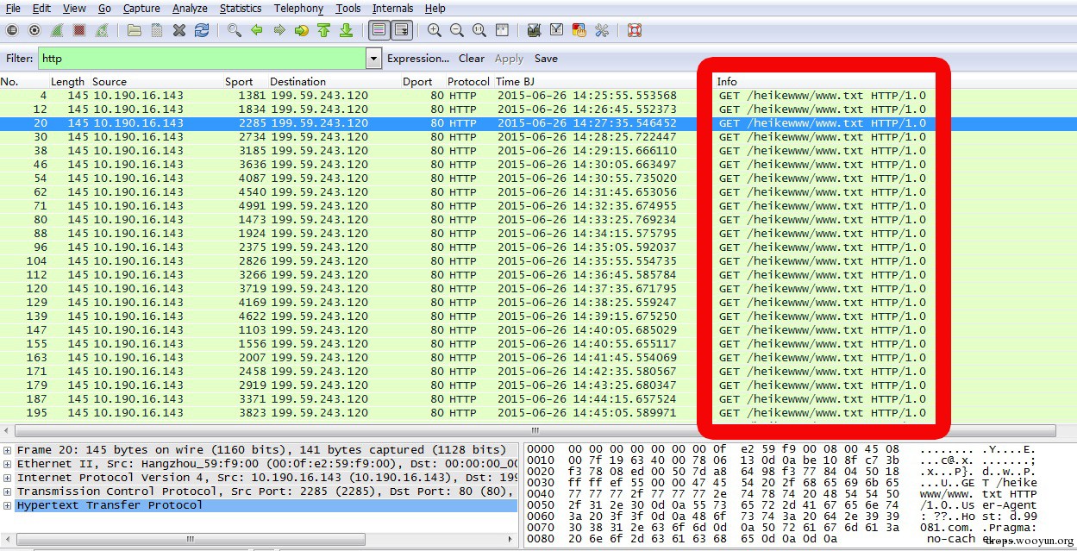This screenshot has height=551, width=1077.
Task: Click the http display filter input field
Action: [201, 59]
